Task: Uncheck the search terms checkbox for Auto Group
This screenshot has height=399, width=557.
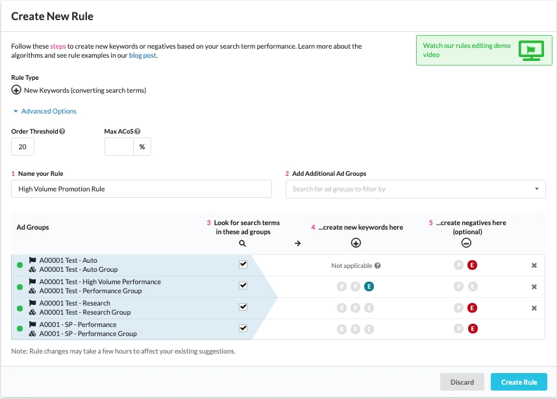Action: [243, 265]
